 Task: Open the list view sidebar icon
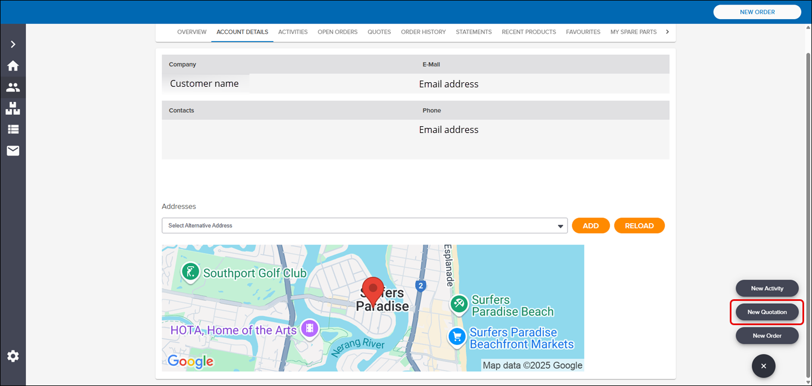13,129
